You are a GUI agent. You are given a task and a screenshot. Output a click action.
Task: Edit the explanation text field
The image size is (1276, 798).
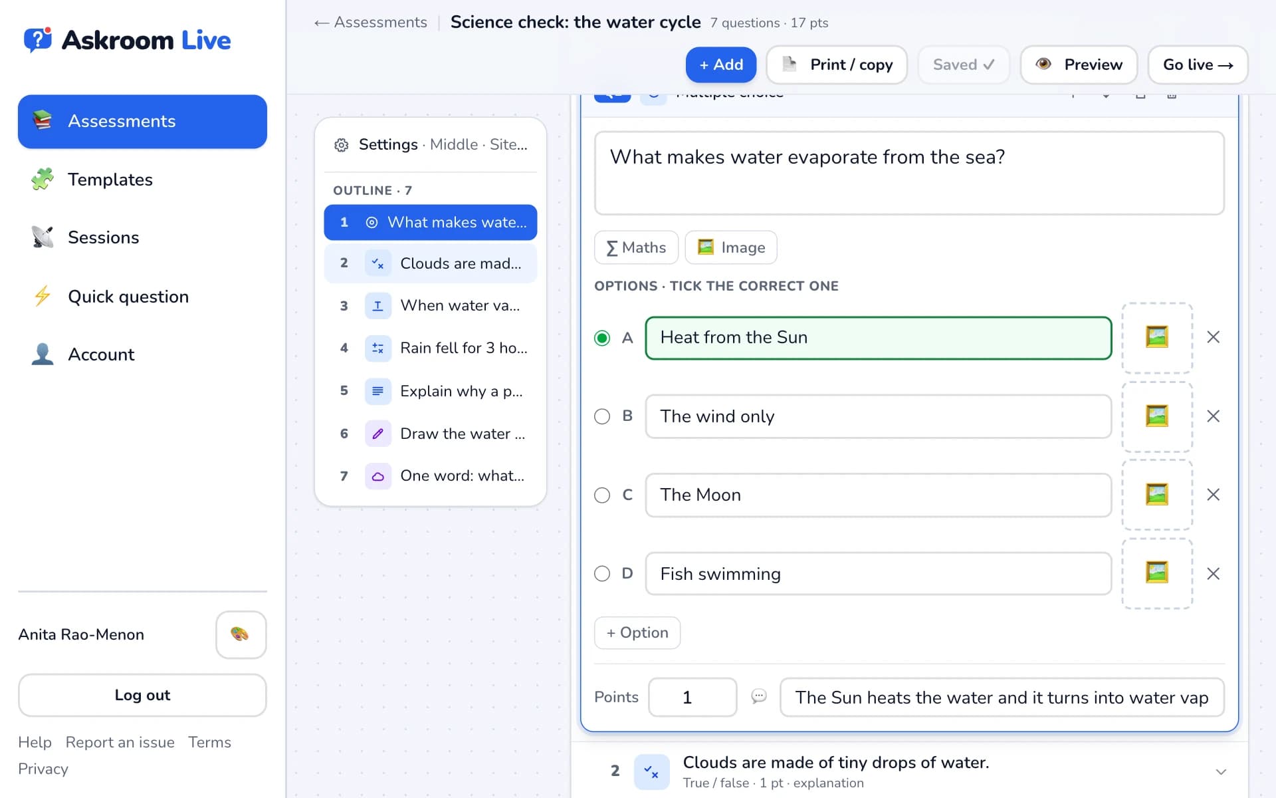(1002, 697)
